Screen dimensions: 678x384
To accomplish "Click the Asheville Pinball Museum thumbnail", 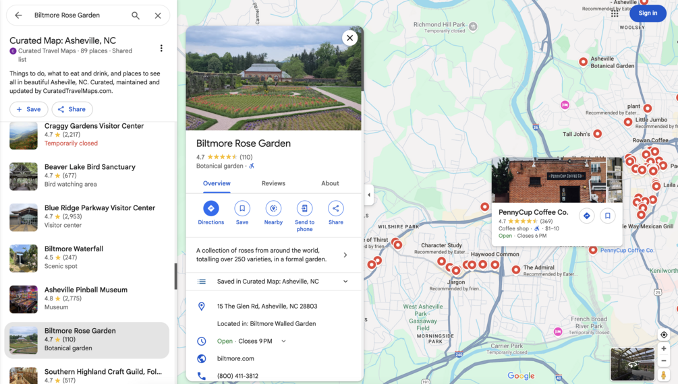I will pyautogui.click(x=24, y=299).
